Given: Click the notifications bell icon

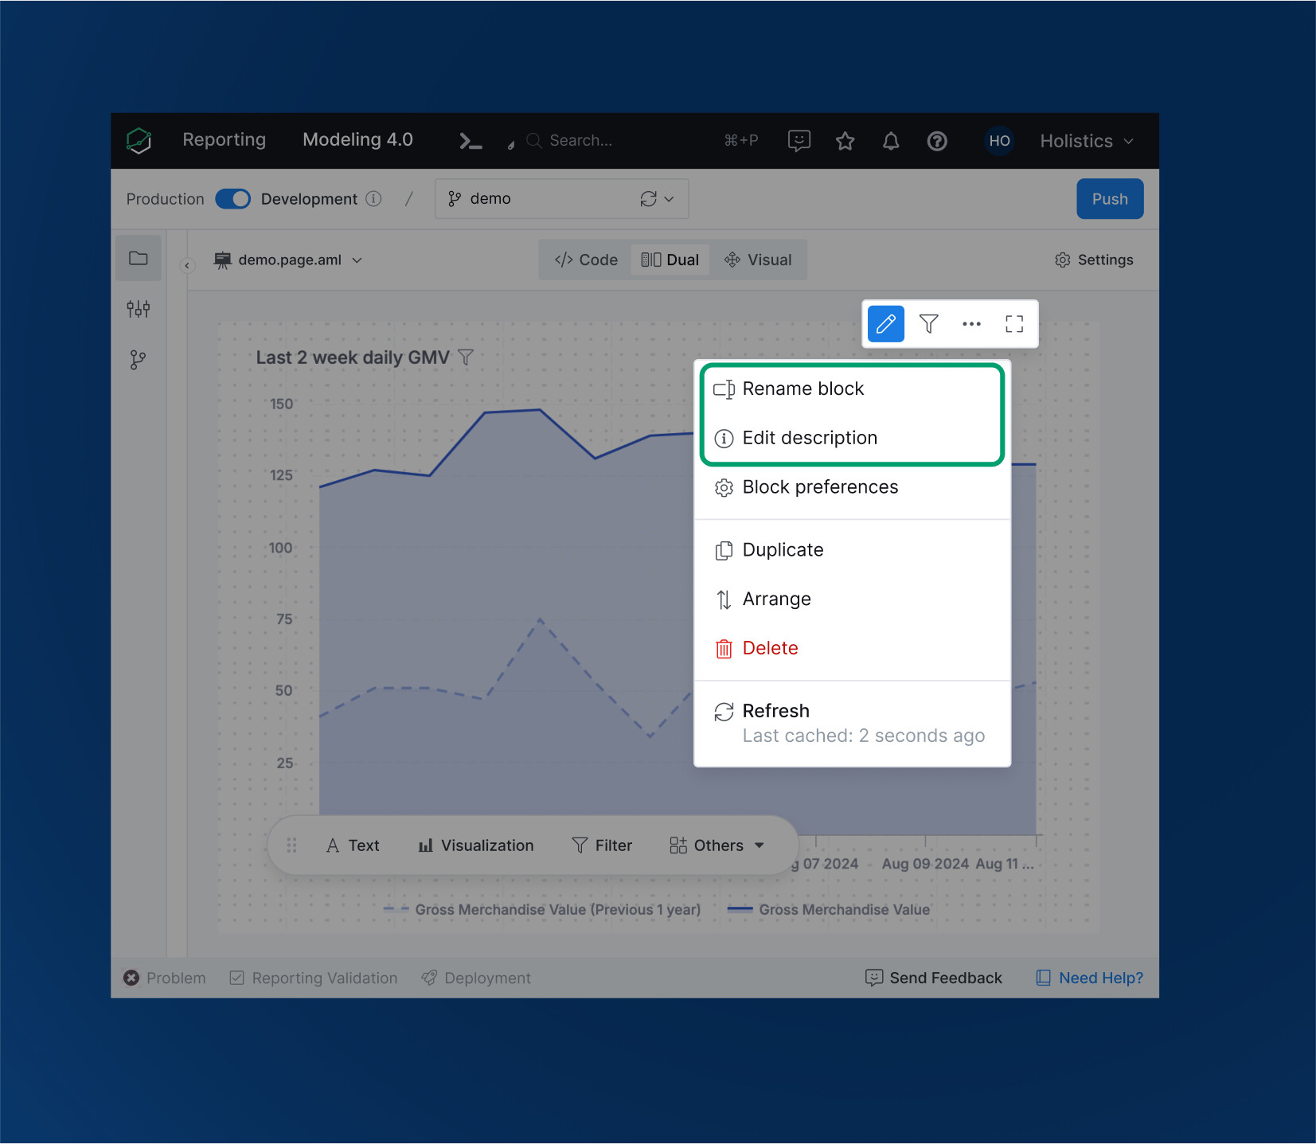Looking at the screenshot, I should (x=891, y=141).
